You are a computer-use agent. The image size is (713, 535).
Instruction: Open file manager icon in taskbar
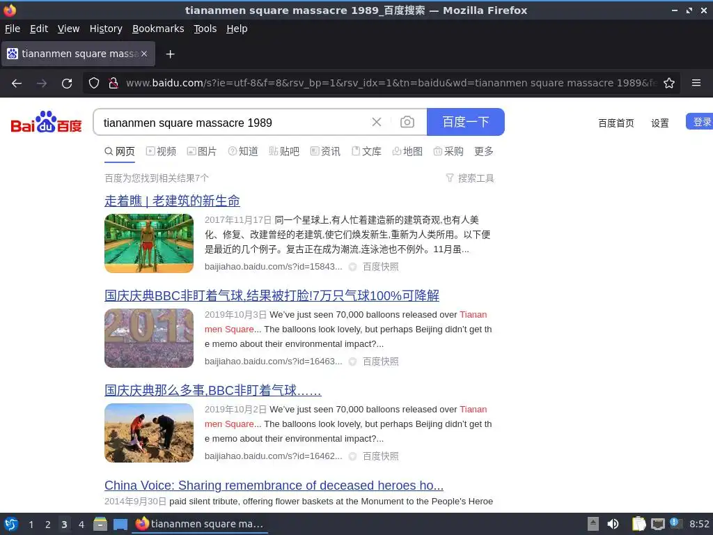click(100, 524)
